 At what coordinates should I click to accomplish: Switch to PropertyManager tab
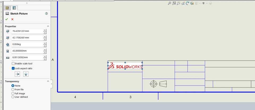[x=14, y=8]
